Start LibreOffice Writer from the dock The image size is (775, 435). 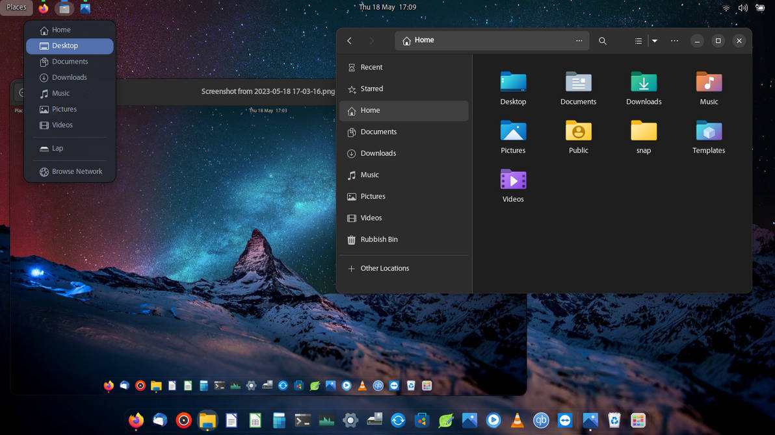231,420
